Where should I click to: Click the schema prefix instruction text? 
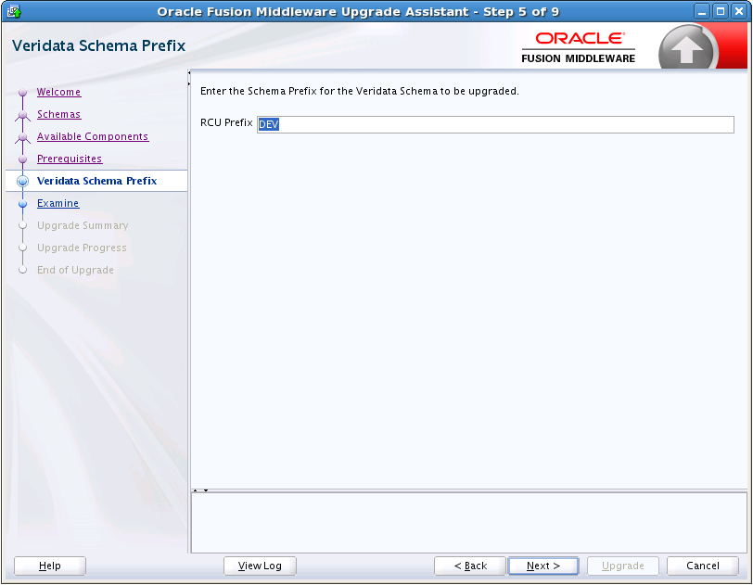pos(359,91)
